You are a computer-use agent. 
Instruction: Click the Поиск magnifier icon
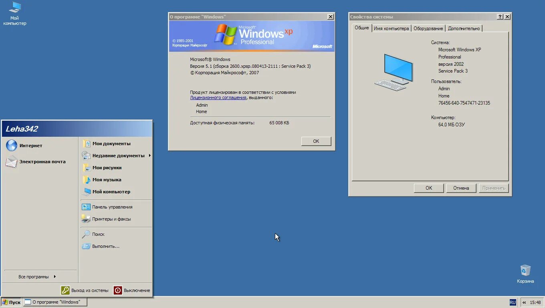point(86,234)
